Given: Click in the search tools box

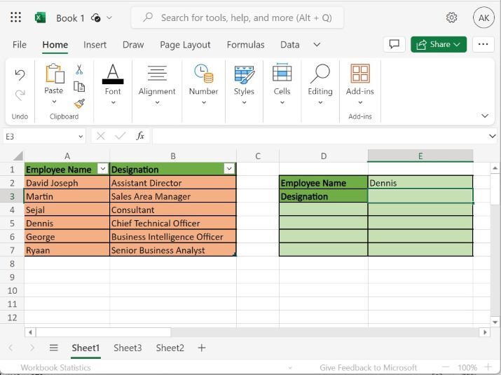Looking at the screenshot, I should (238, 18).
